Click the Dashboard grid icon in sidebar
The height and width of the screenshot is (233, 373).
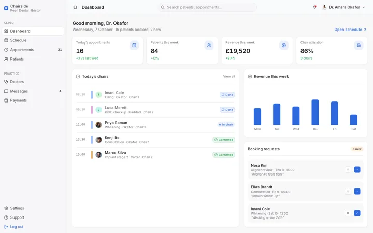(6, 31)
